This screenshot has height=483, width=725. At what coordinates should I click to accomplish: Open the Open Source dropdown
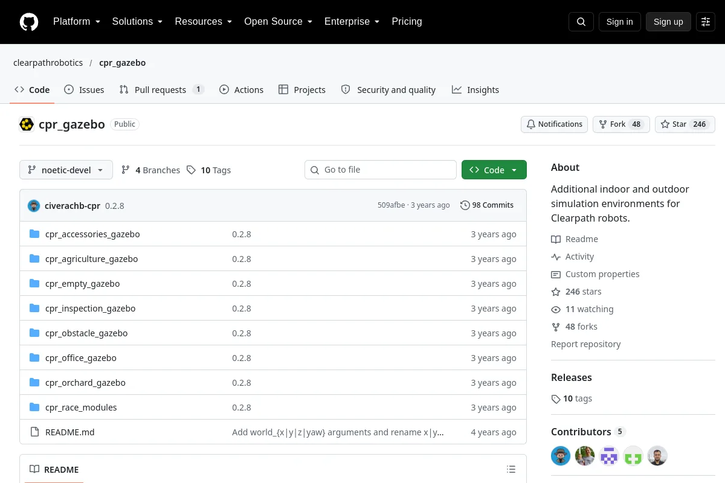[x=279, y=22]
